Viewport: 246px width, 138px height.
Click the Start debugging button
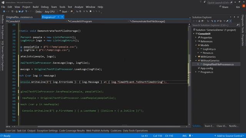[63, 11]
